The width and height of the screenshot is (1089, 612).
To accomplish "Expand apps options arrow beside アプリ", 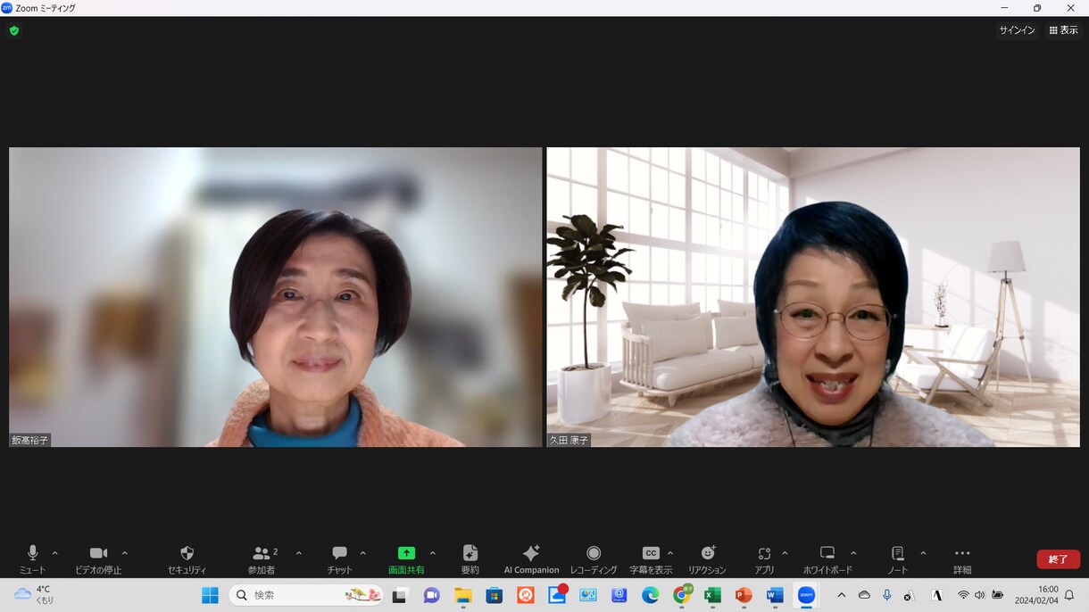I will click(786, 553).
